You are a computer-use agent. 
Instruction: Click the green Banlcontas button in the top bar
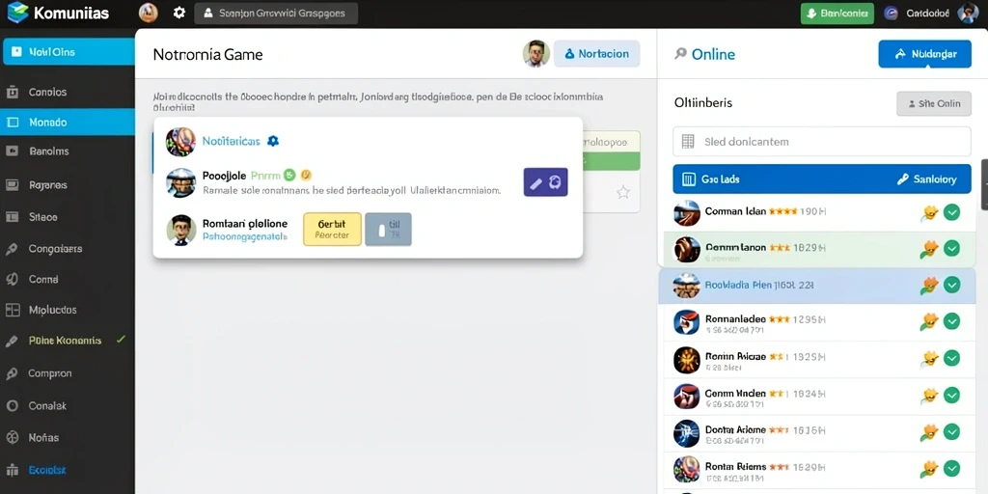point(837,14)
